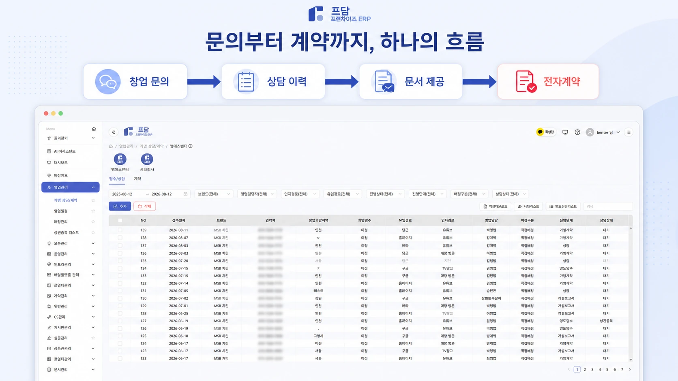
Task: Open the 인지경로(전체) filter dropdown
Action: click(300, 194)
